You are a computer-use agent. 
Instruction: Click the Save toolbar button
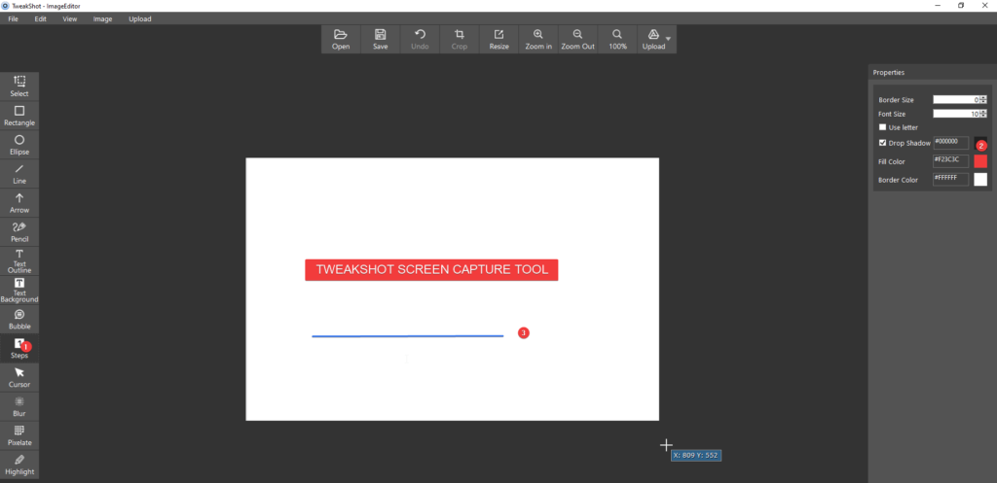[x=381, y=39]
